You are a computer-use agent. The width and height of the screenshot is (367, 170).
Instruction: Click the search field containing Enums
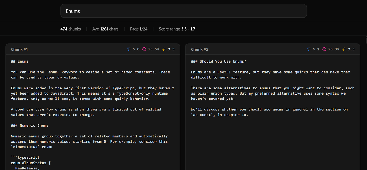click(184, 11)
